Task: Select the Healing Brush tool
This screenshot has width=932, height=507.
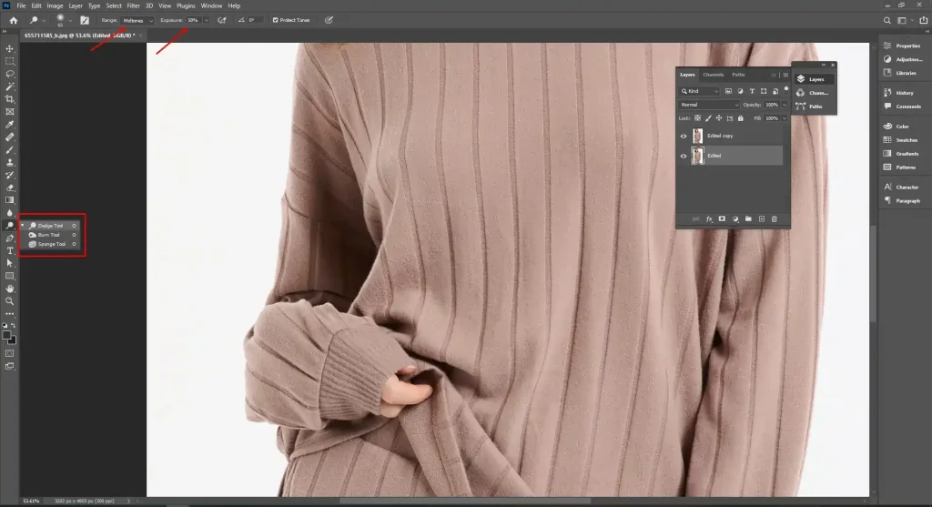Action: coord(9,137)
